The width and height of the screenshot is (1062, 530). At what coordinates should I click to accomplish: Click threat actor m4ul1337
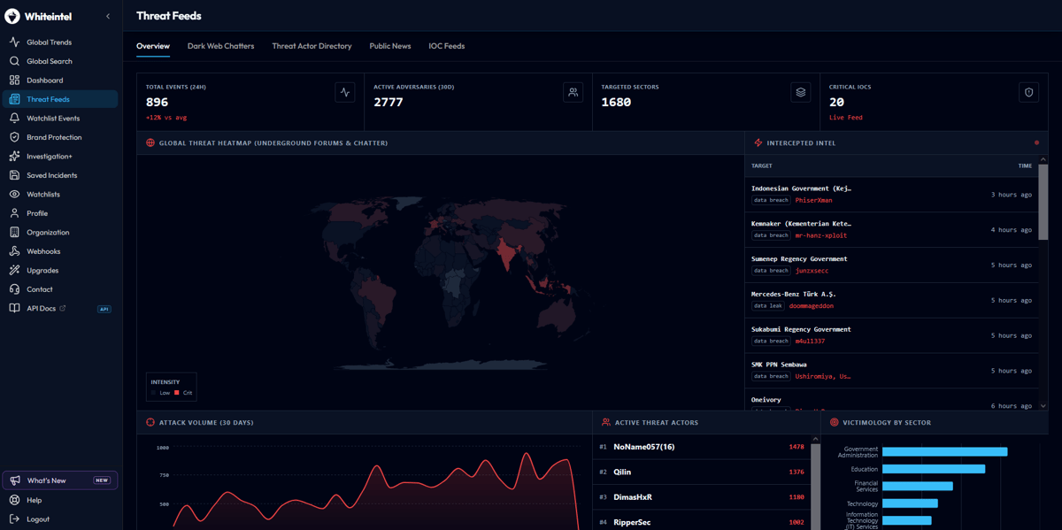coord(810,342)
